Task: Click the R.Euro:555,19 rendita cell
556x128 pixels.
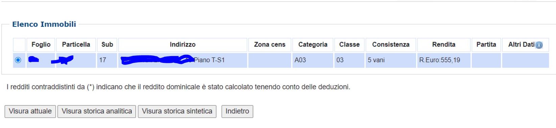Action: tap(444, 60)
